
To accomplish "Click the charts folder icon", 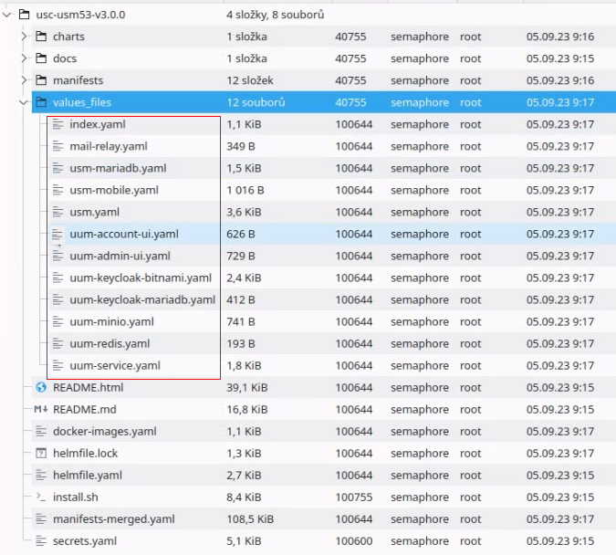I will [41, 37].
